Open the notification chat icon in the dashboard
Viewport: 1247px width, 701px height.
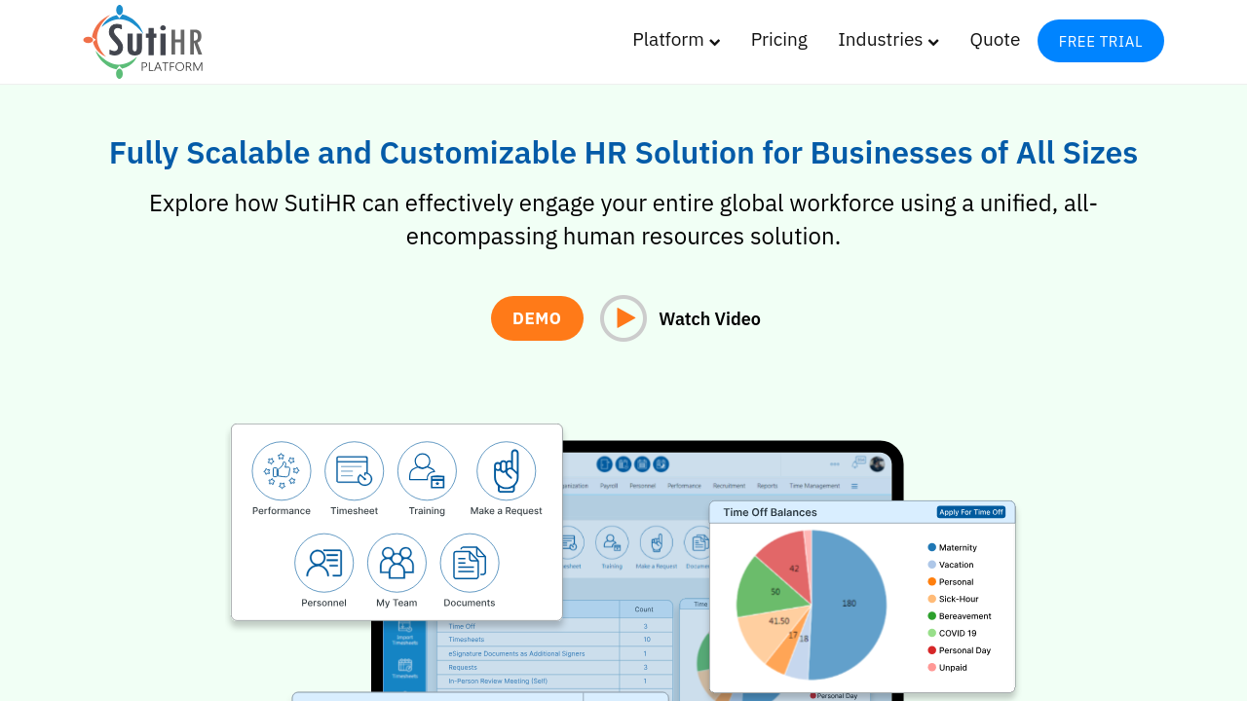pyautogui.click(x=858, y=462)
